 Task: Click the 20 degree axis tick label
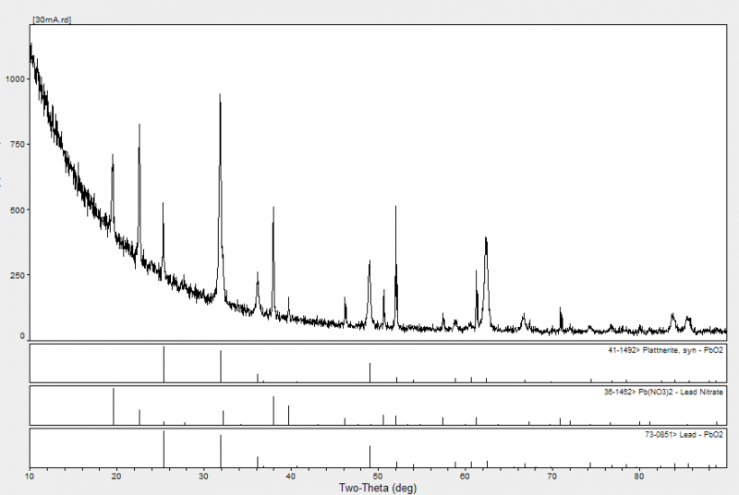[x=116, y=477]
